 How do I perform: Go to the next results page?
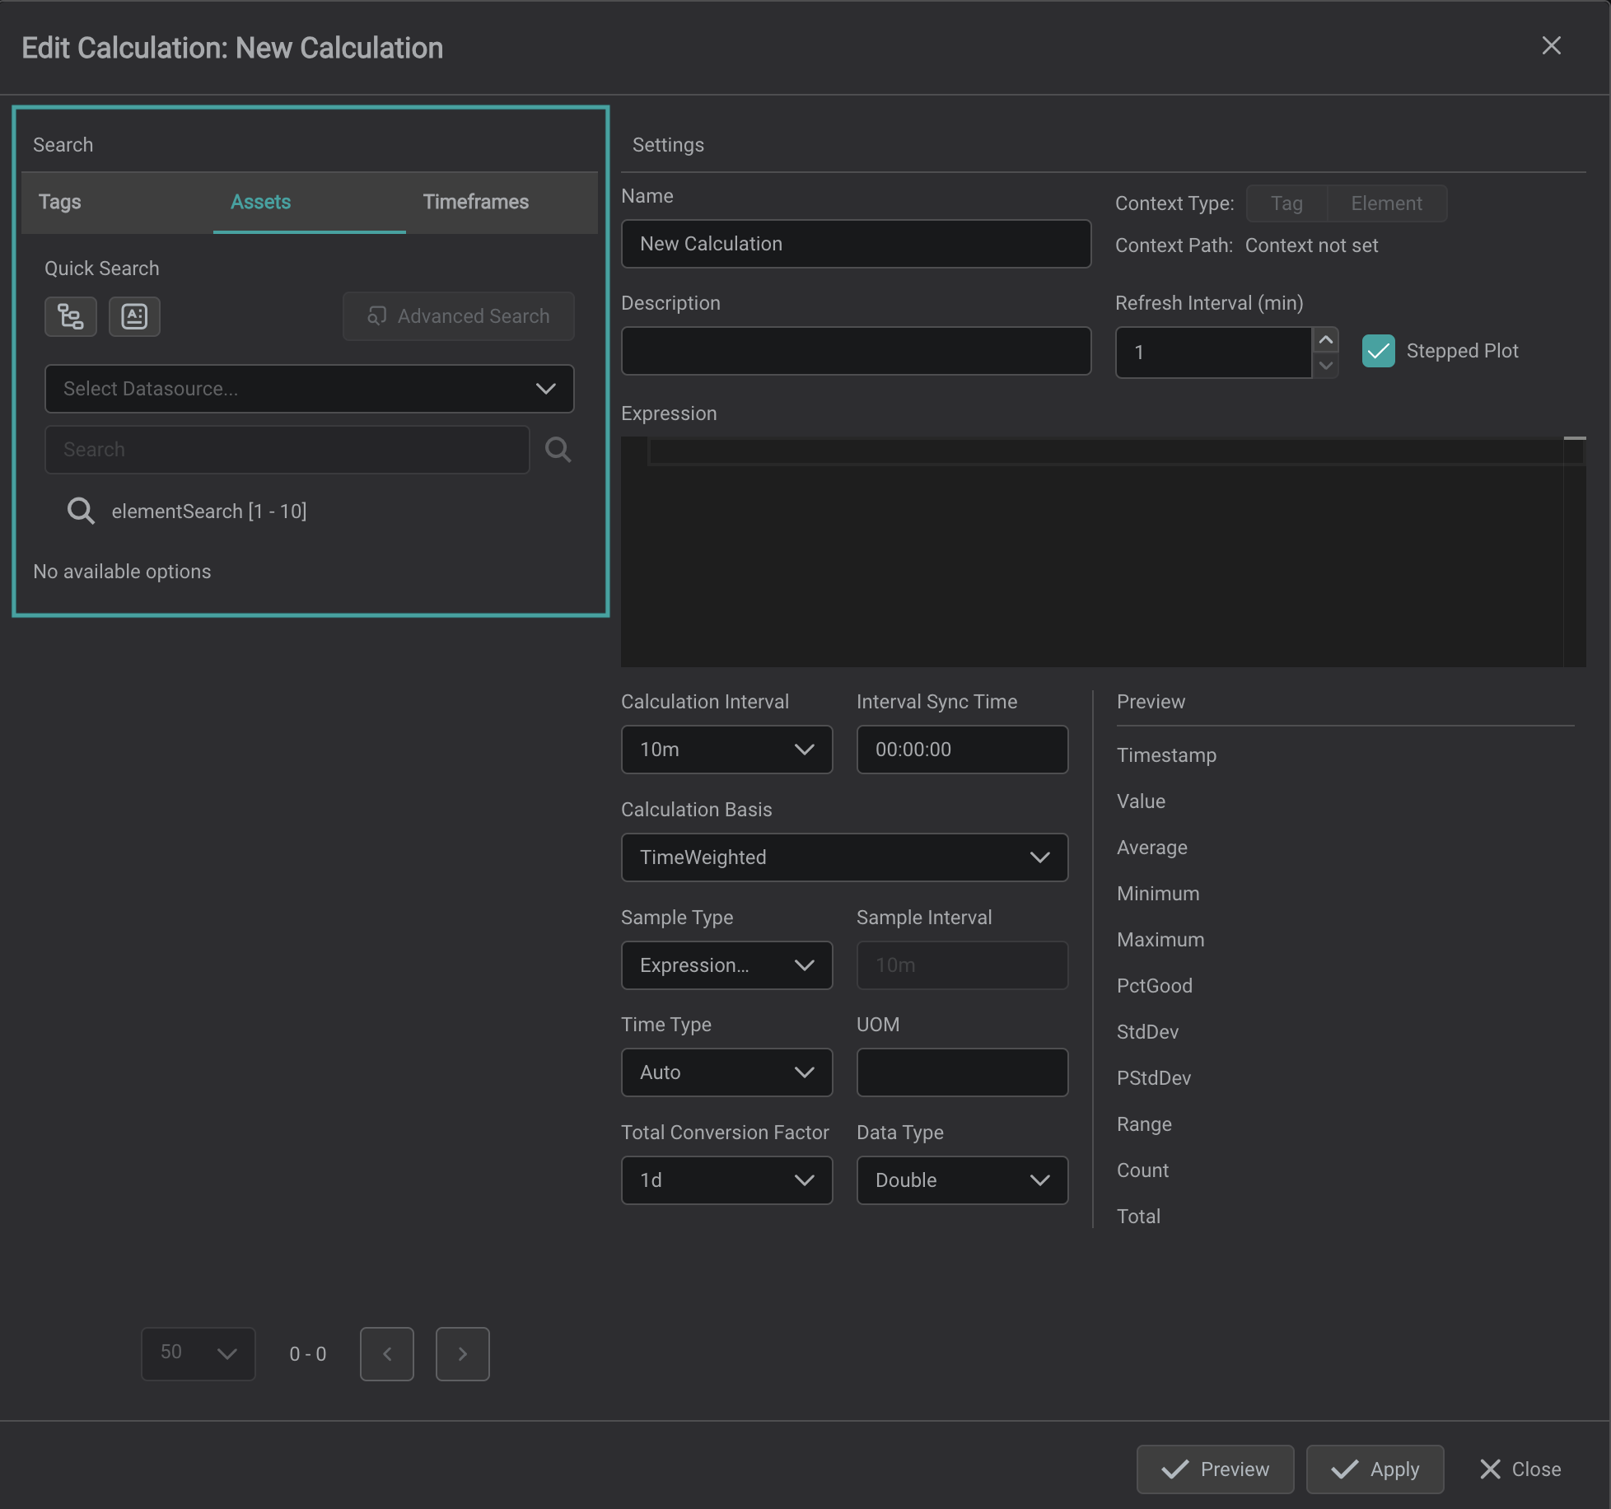click(463, 1353)
